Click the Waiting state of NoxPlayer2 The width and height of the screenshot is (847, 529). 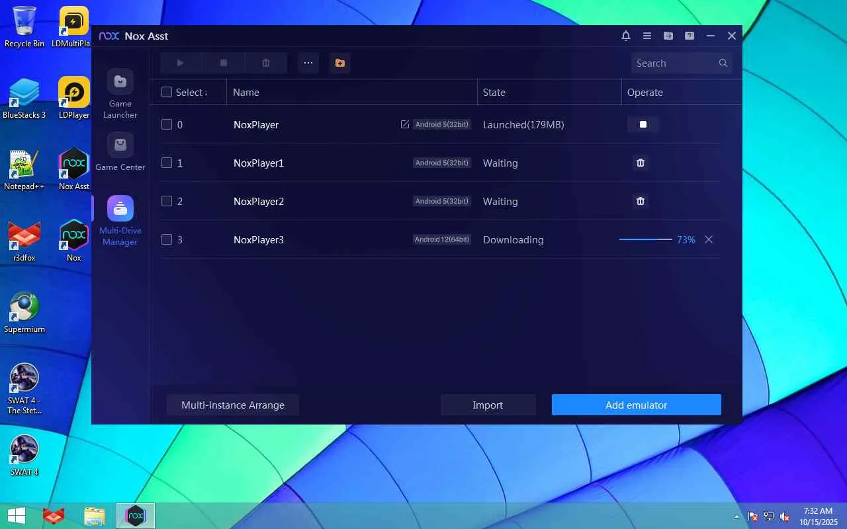tap(500, 201)
